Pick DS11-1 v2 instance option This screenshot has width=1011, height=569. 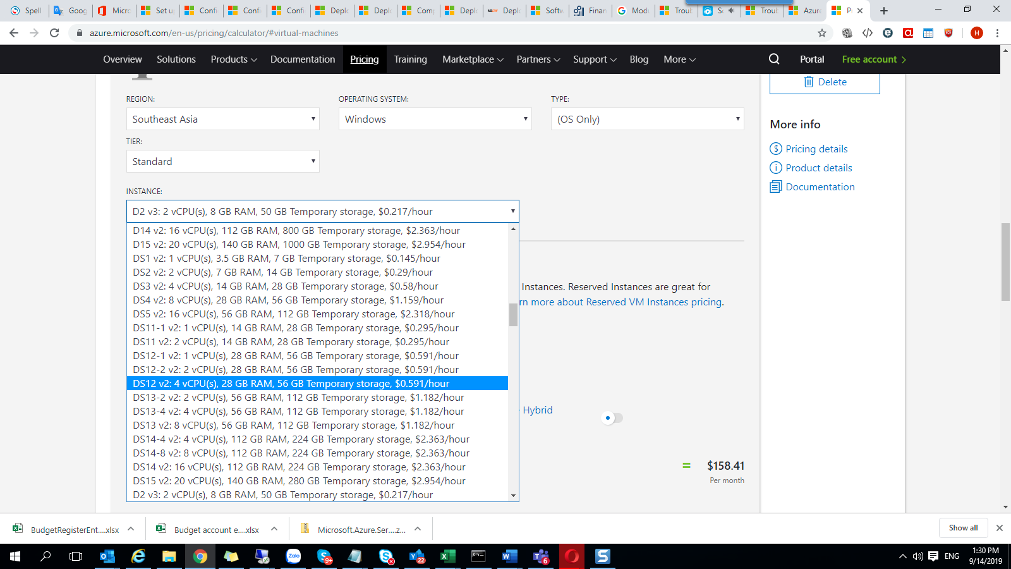(317, 327)
